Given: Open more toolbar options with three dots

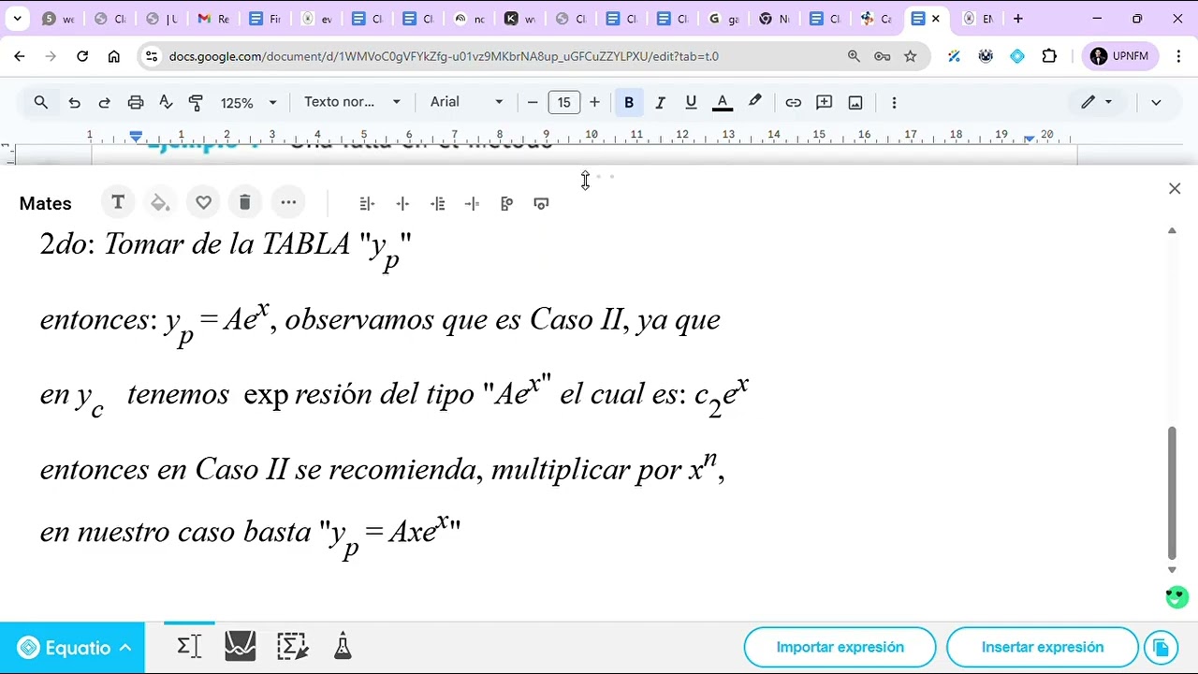Looking at the screenshot, I should point(894,102).
